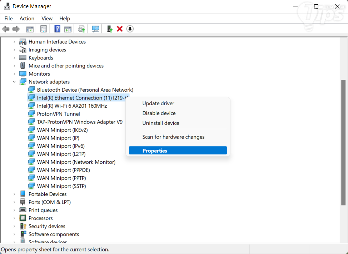Image resolution: width=348 pixels, height=254 pixels.
Task: Select Properties in the context menu
Action: point(178,151)
